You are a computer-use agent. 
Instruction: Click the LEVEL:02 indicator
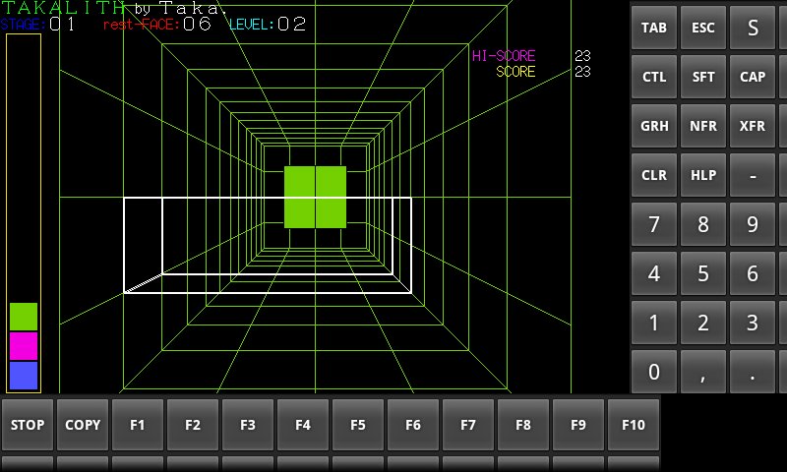[268, 24]
